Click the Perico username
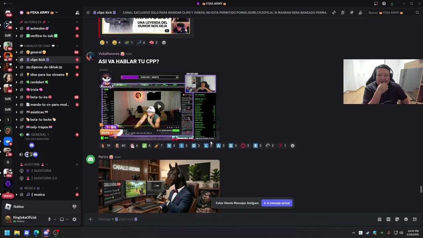 point(103,157)
